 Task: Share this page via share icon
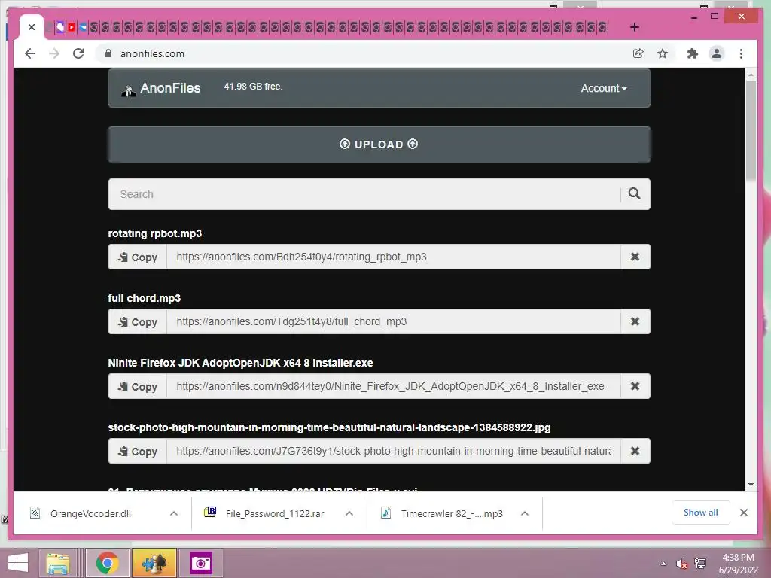point(638,53)
